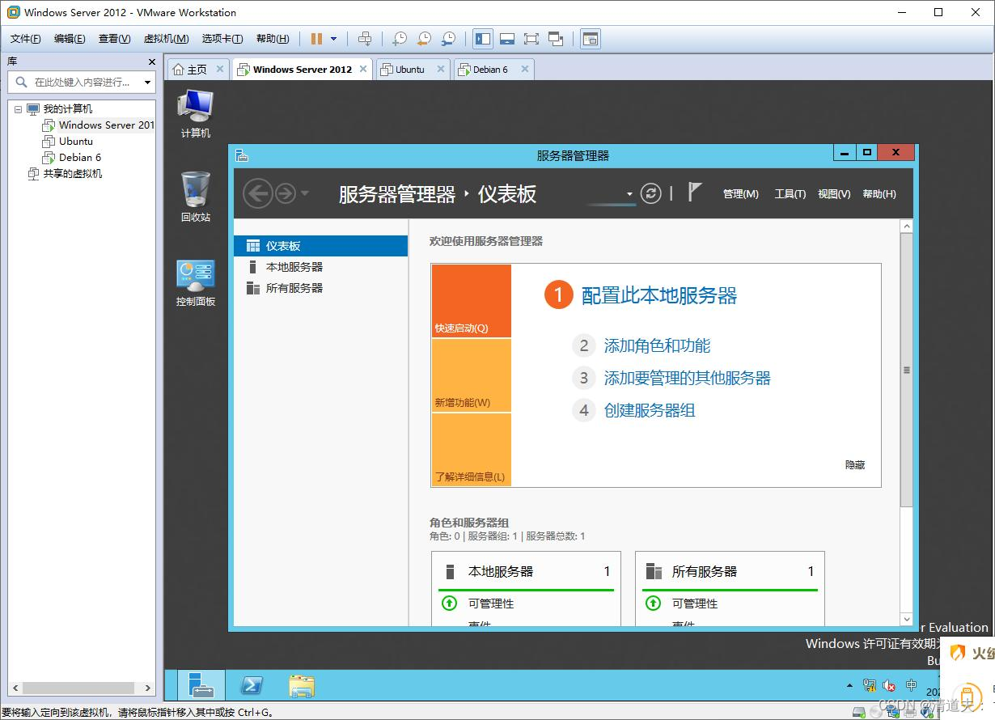The height and width of the screenshot is (720, 995).
Task: Click the 添加要管理的其他服务器 link
Action: [687, 379]
